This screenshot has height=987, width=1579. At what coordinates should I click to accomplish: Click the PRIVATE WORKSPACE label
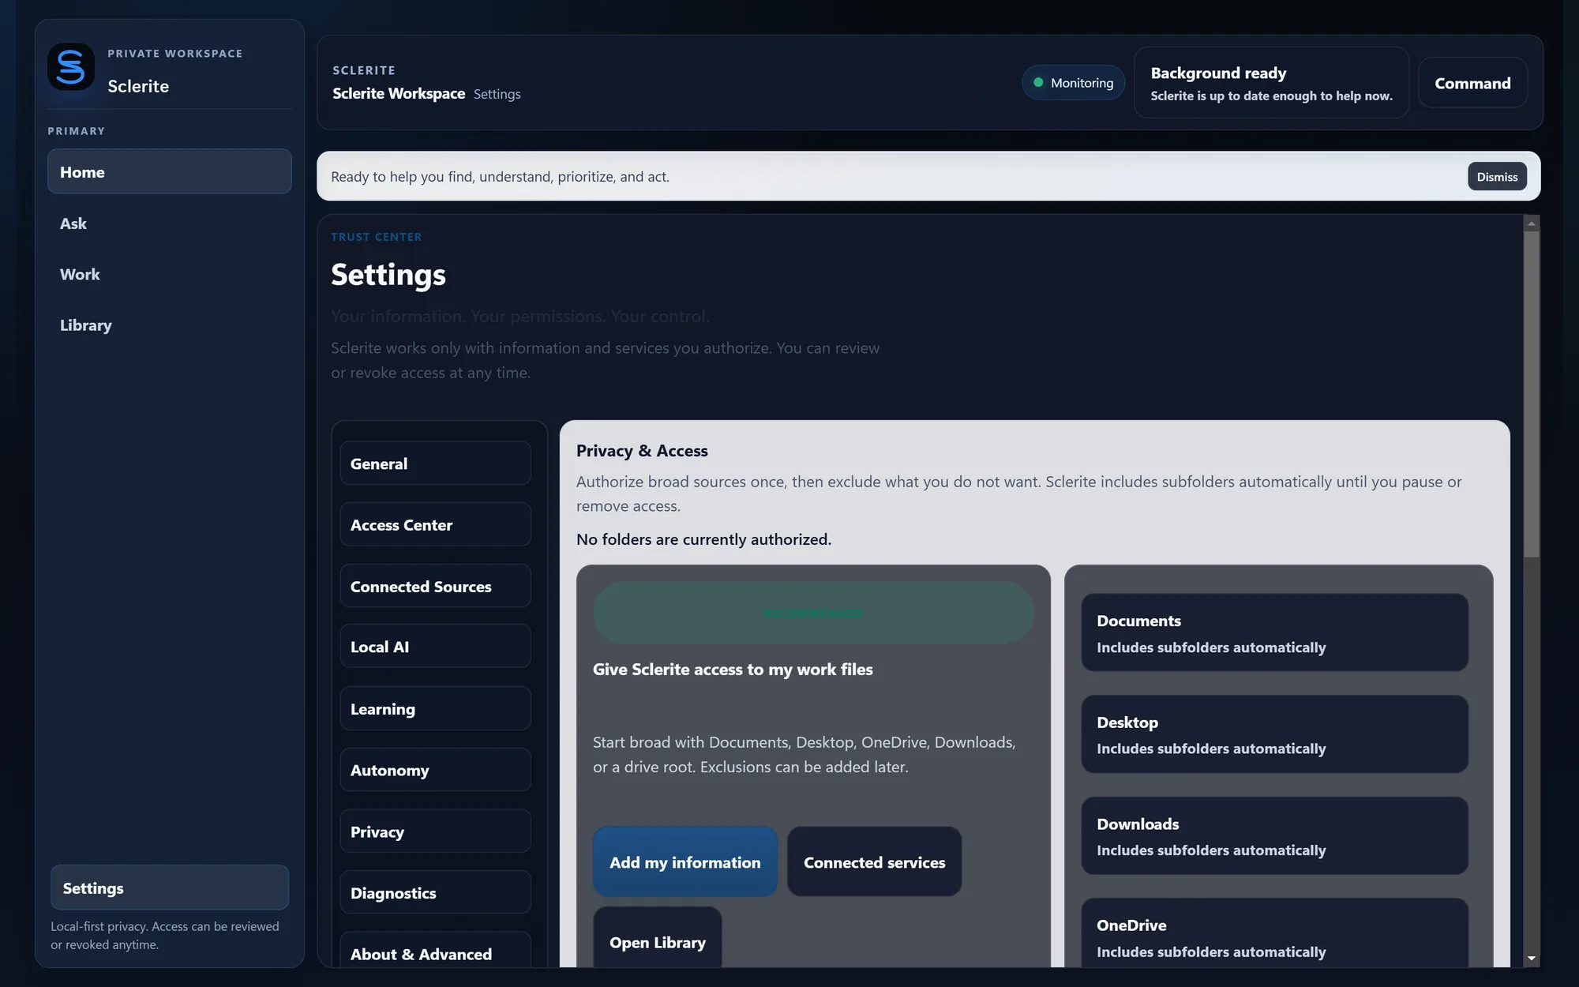click(175, 54)
